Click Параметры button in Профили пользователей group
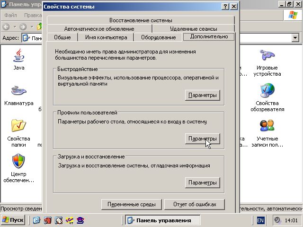 tap(203, 139)
